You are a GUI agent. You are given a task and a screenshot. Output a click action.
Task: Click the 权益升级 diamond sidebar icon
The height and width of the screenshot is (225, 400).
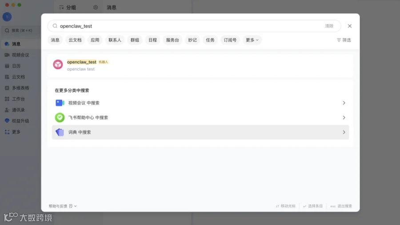7,121
